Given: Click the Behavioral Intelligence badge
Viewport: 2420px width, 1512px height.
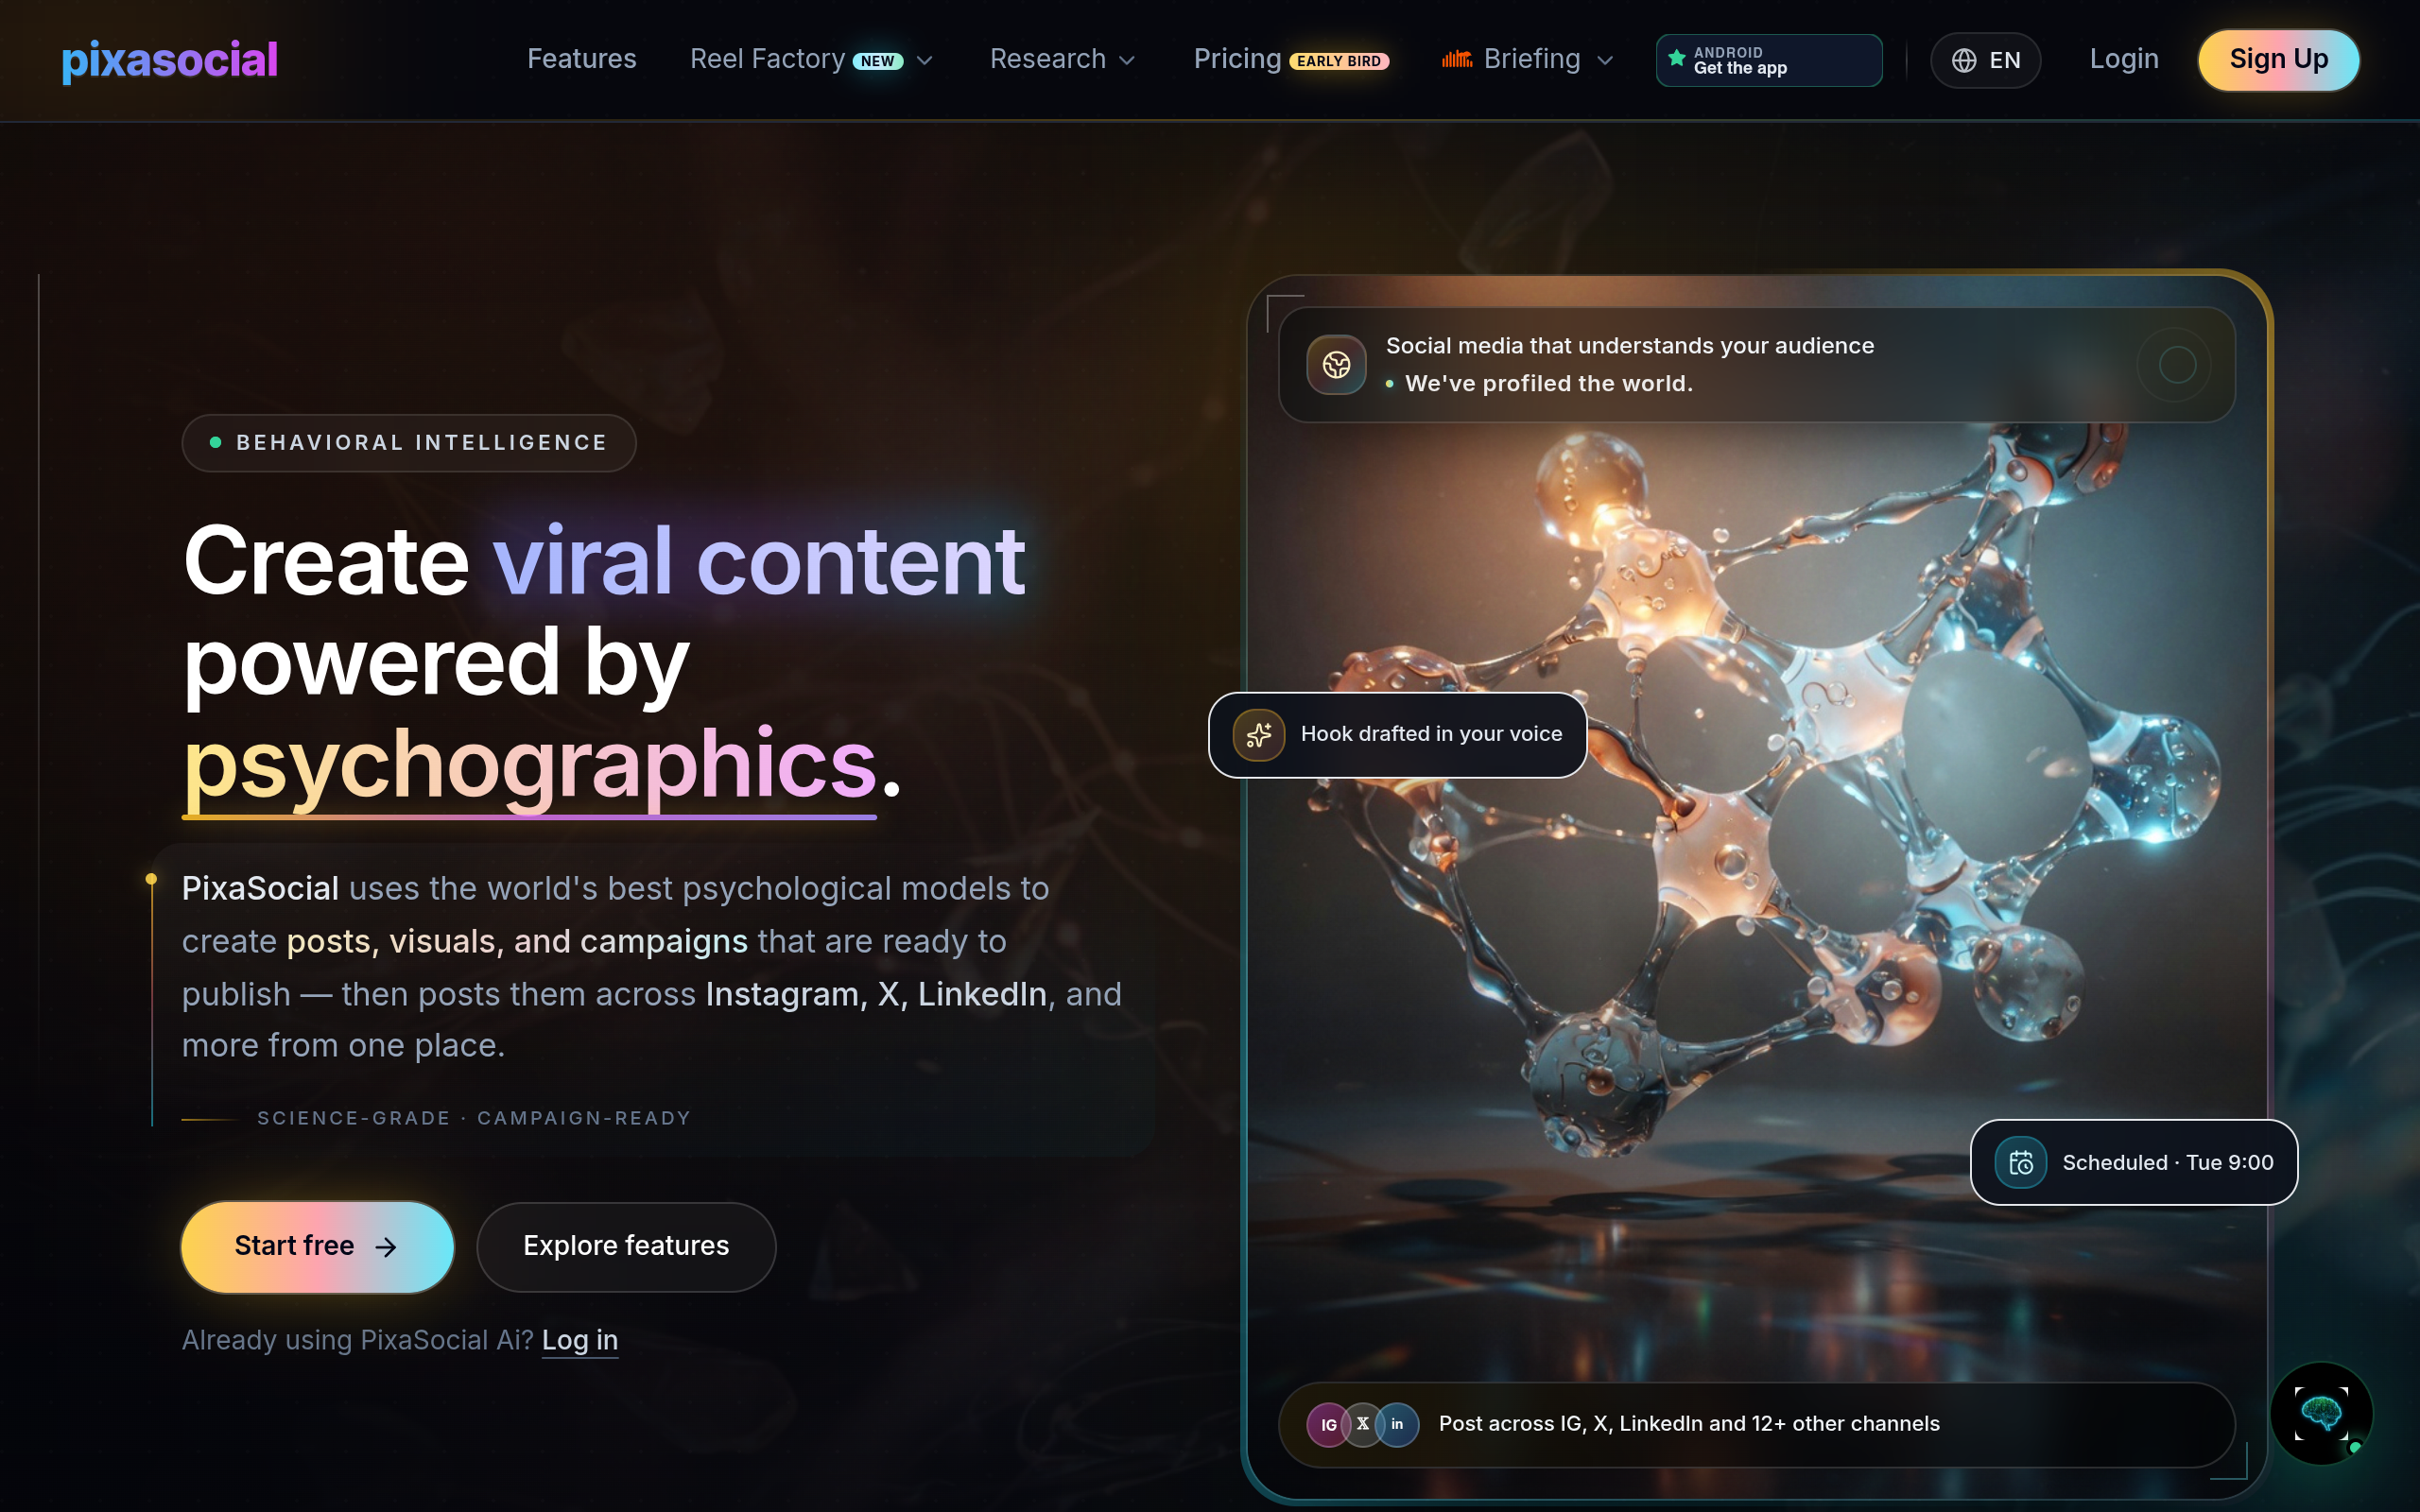Looking at the screenshot, I should (409, 443).
